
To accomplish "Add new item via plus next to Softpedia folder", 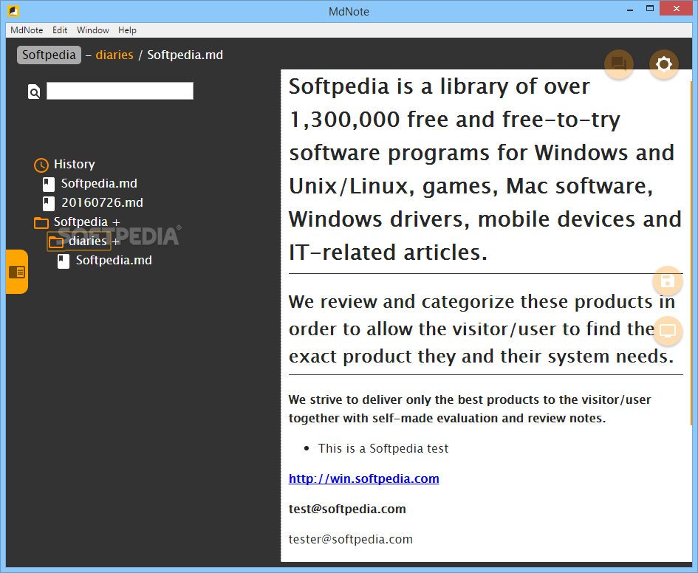I will (116, 222).
